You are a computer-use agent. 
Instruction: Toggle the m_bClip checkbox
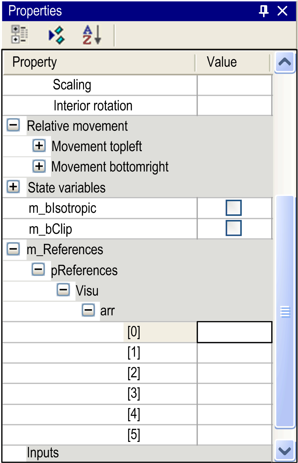point(233,228)
